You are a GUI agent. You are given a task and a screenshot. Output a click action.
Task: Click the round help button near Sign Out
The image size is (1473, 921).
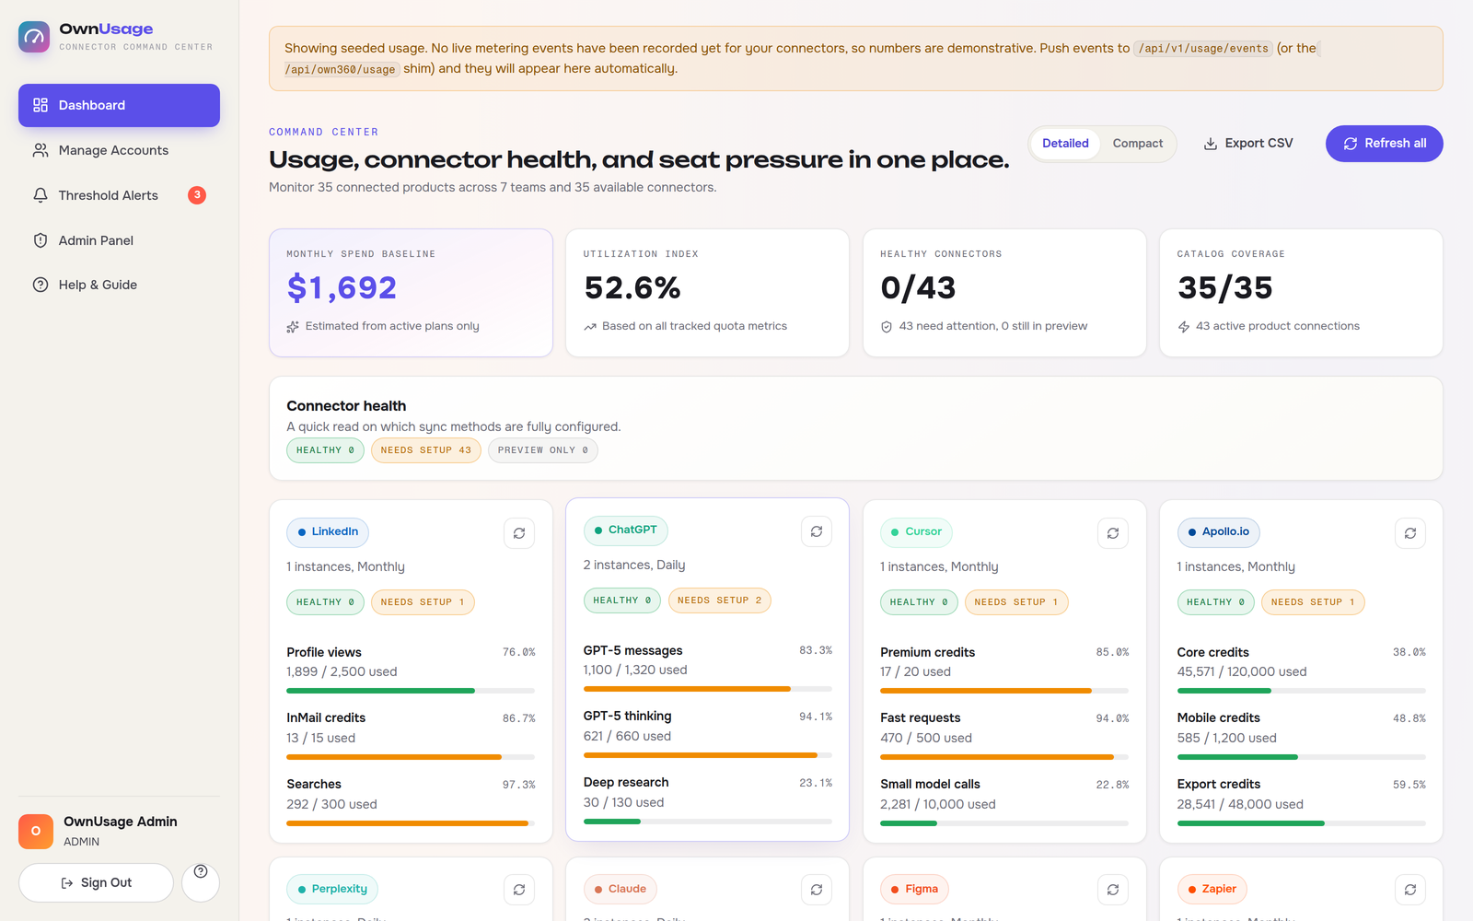pos(201,882)
